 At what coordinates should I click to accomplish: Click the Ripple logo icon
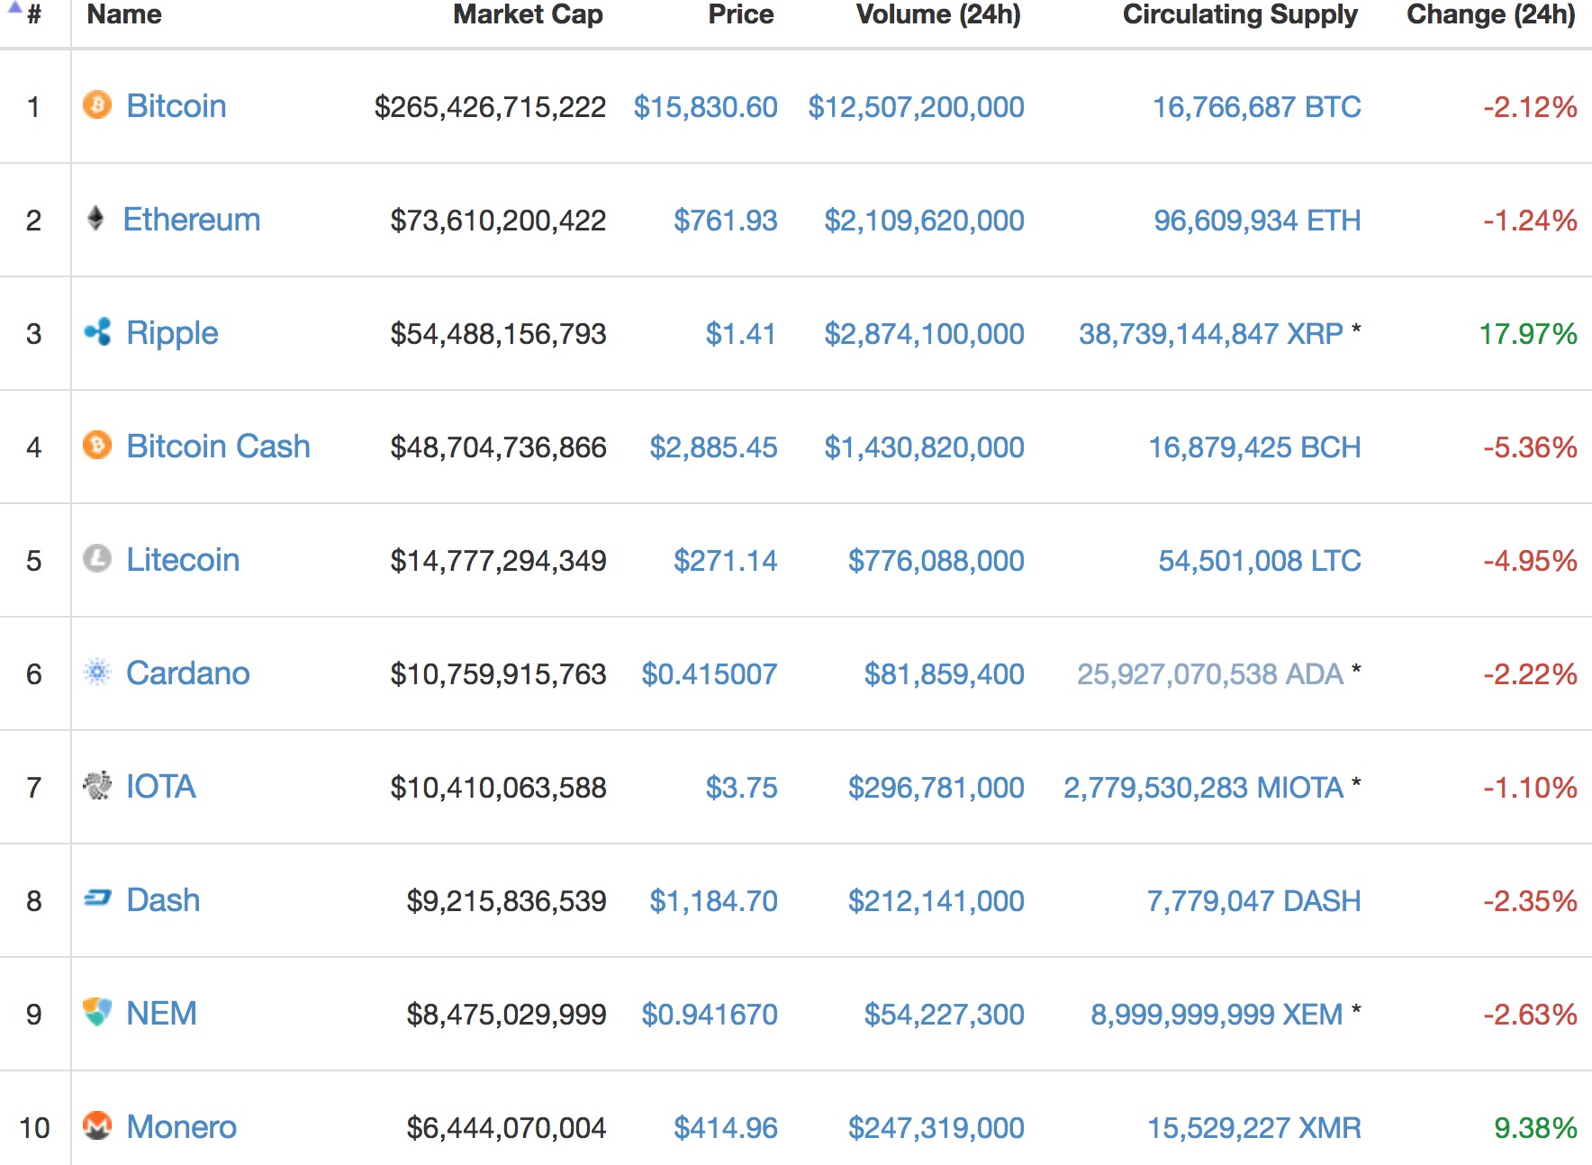(97, 332)
